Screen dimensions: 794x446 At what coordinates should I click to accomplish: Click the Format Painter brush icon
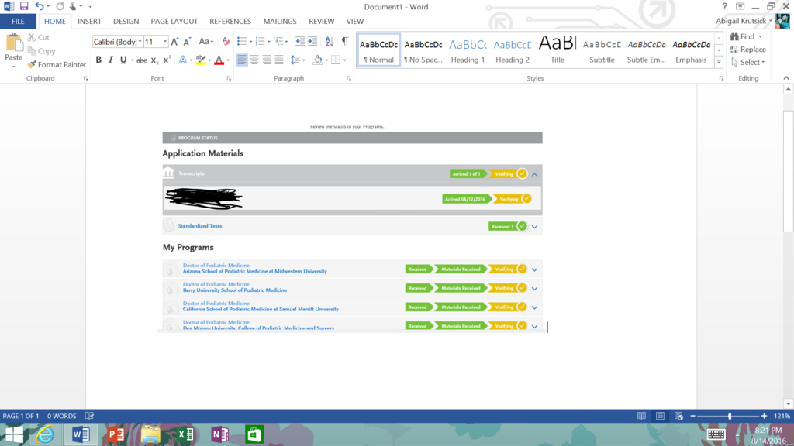32,65
